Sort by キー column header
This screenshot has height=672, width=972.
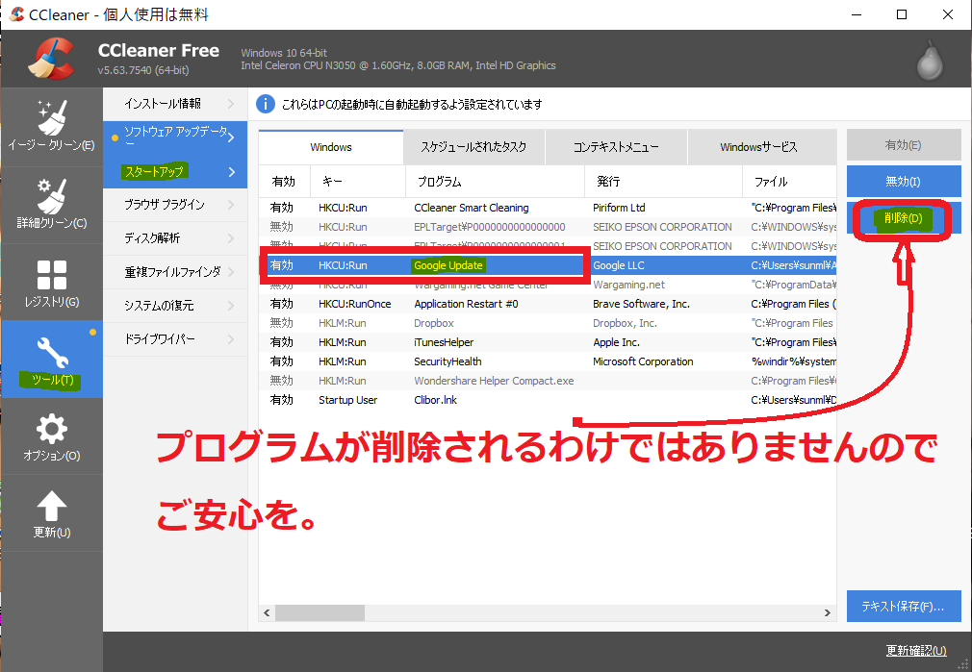coord(358,182)
